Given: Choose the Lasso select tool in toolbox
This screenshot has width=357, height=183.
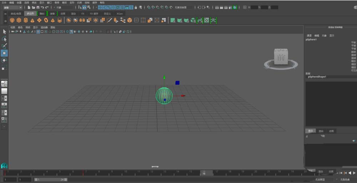Looking at the screenshot, I should [x=4, y=39].
